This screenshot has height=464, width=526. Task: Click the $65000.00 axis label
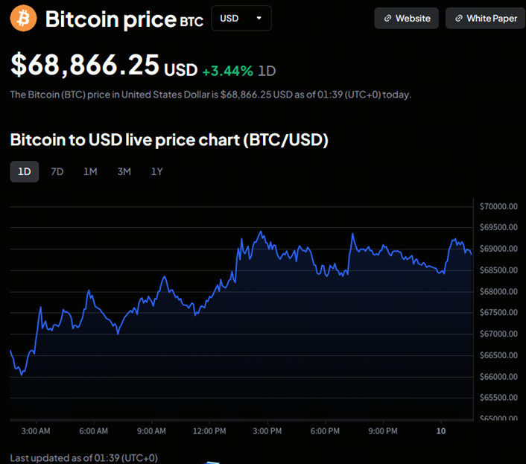[x=498, y=419]
